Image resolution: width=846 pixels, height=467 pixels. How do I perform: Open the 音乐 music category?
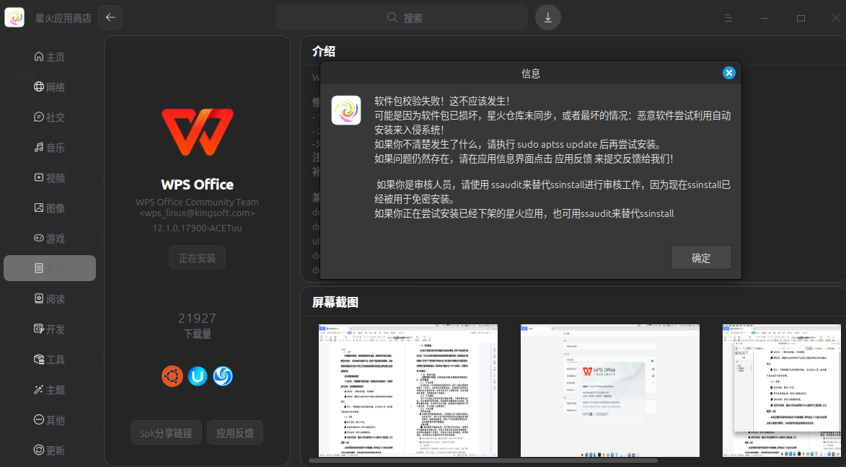[x=50, y=147]
